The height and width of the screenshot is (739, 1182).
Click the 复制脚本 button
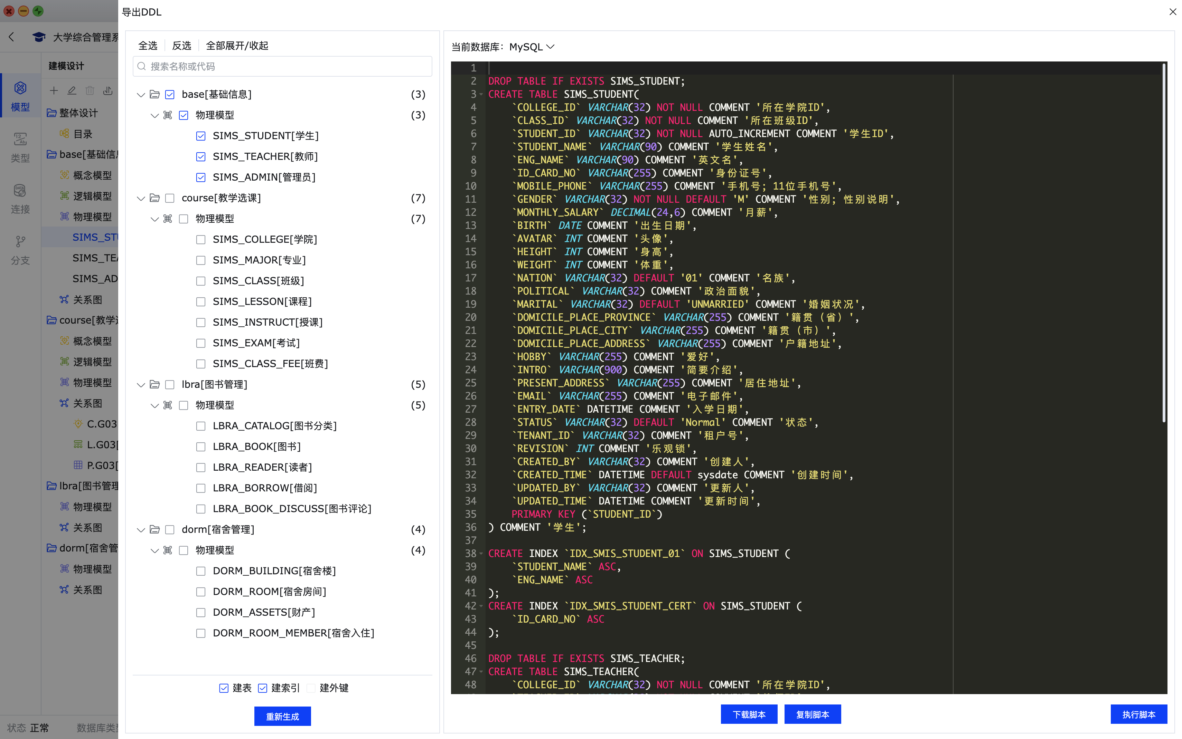(812, 714)
